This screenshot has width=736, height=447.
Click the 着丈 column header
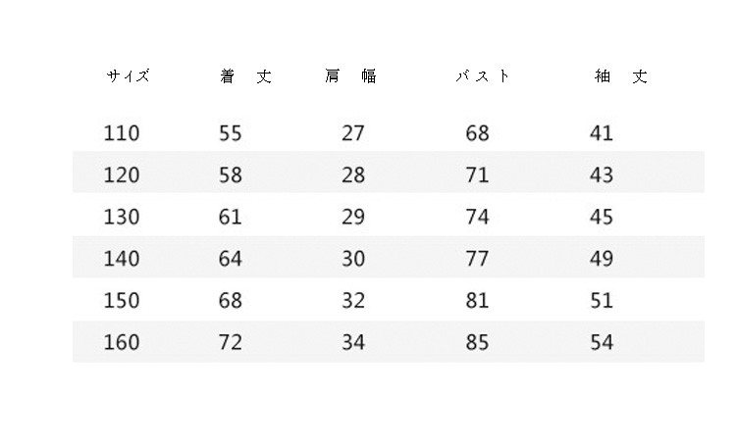pyautogui.click(x=245, y=76)
